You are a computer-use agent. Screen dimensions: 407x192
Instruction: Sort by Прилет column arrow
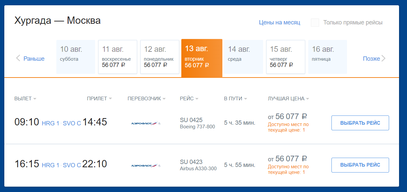[x=110, y=99]
